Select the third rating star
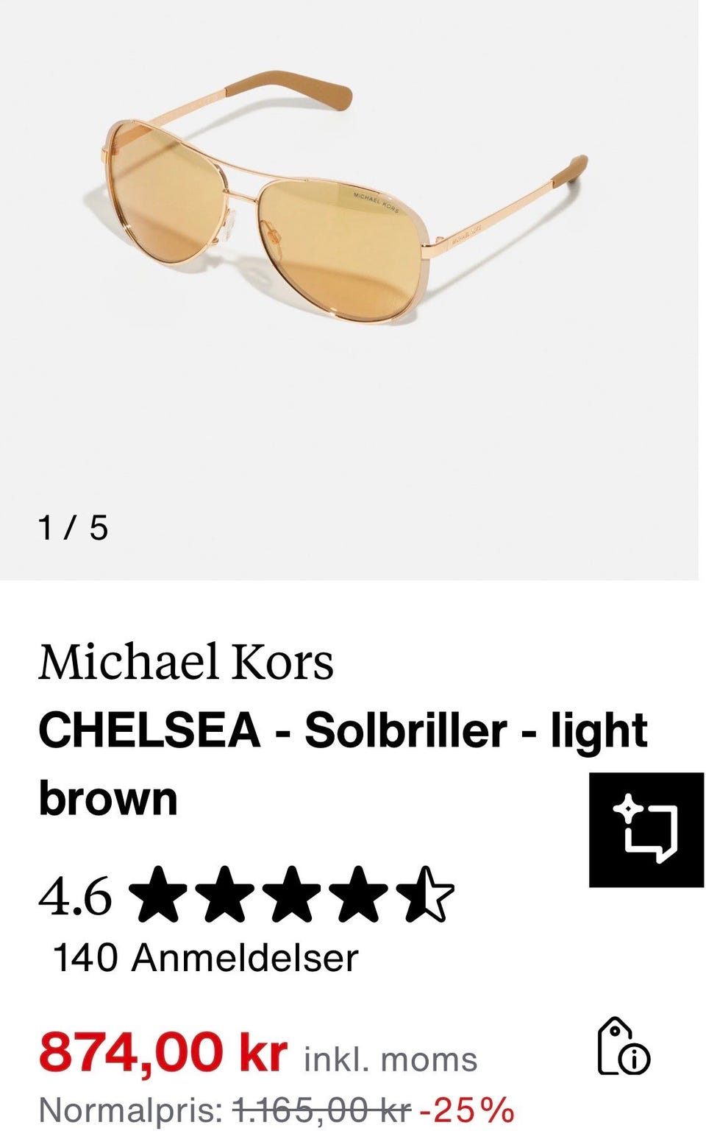 [291, 894]
